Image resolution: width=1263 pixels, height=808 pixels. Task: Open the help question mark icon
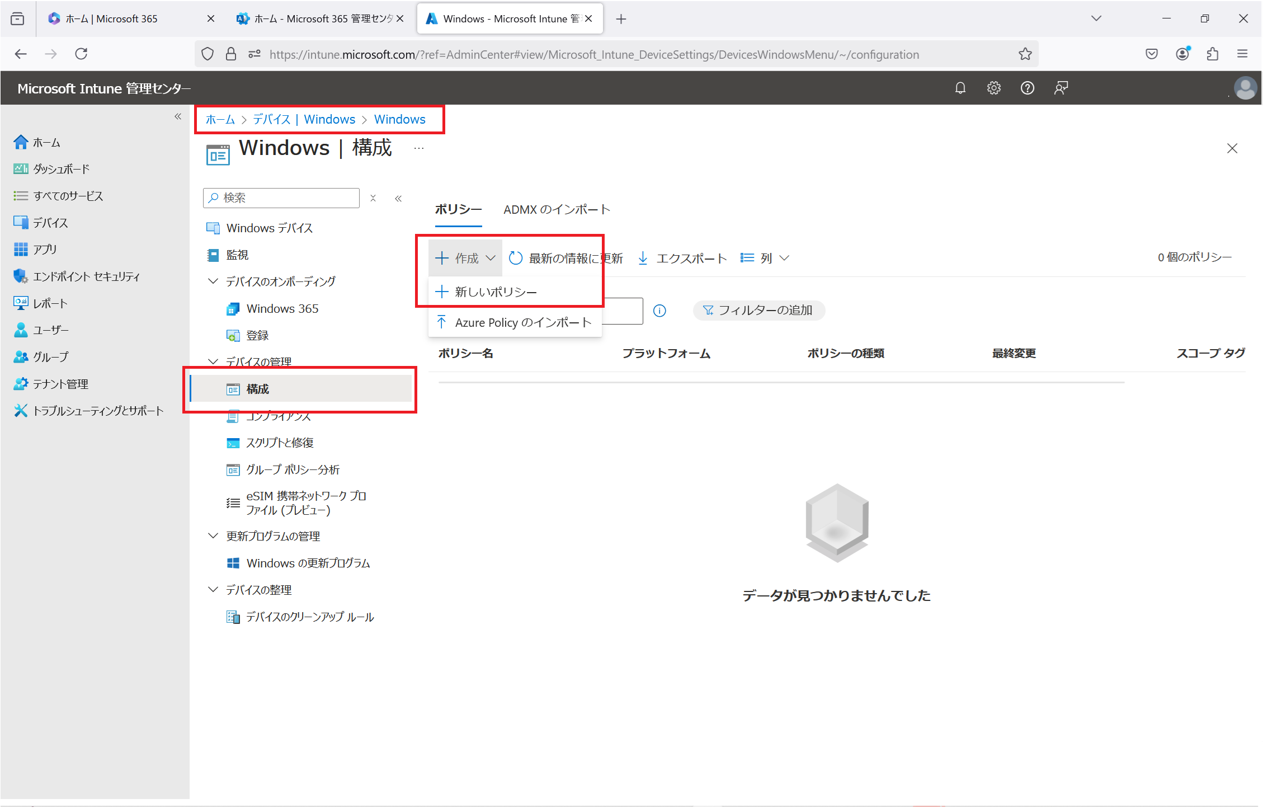(1027, 88)
